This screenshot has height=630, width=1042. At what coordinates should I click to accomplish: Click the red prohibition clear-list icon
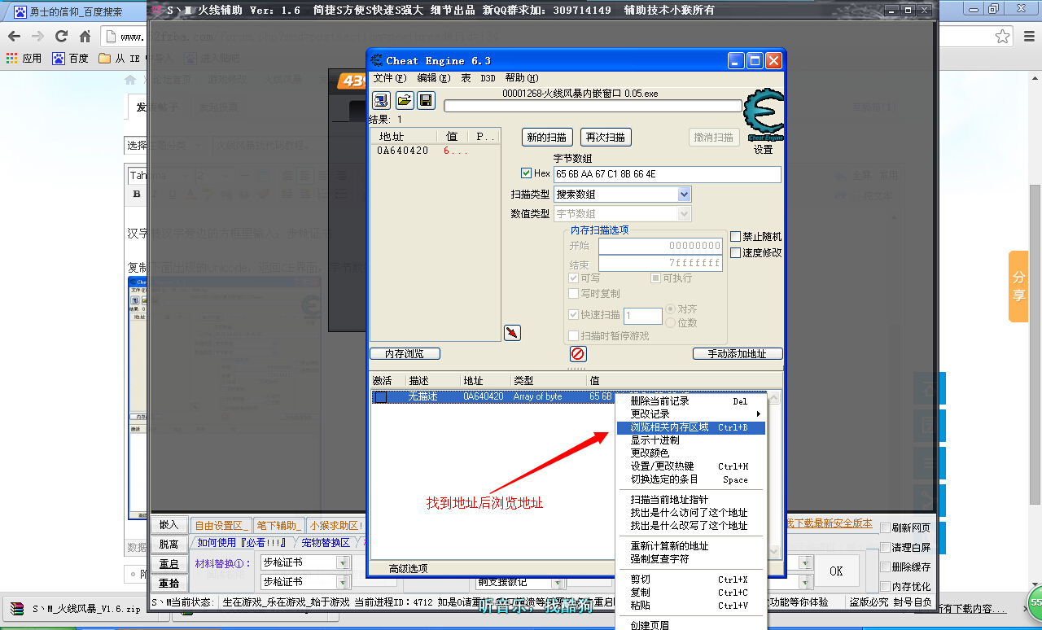(578, 354)
